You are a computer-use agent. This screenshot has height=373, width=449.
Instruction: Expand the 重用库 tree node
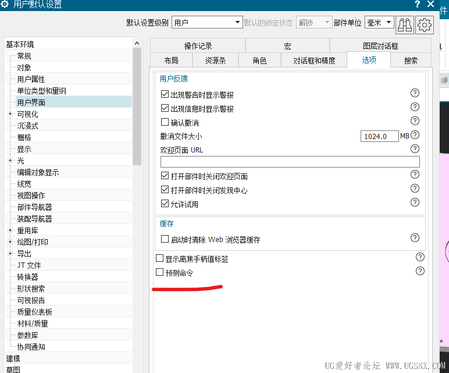(10, 230)
